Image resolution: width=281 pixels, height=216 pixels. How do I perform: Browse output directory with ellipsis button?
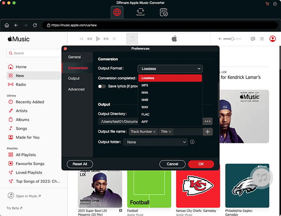pyautogui.click(x=208, y=121)
